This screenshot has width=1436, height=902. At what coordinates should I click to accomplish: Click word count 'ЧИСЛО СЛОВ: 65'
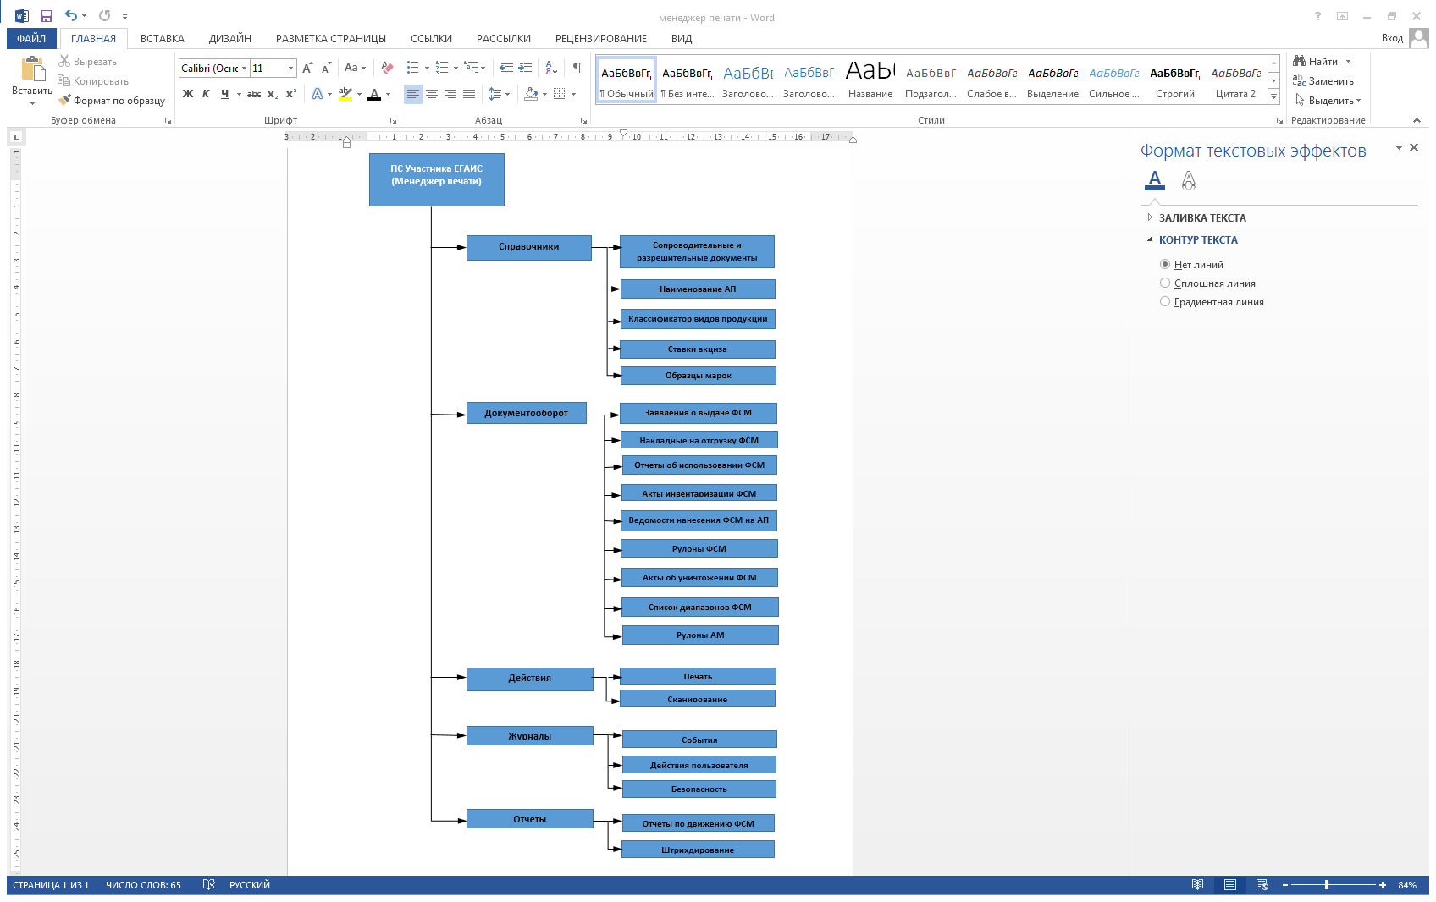pos(143,885)
